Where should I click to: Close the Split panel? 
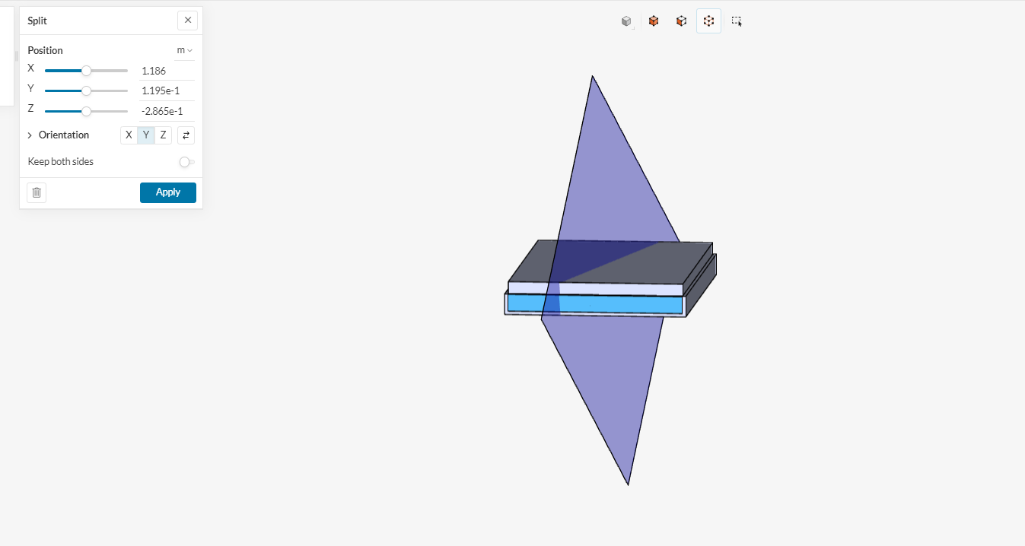coord(187,20)
